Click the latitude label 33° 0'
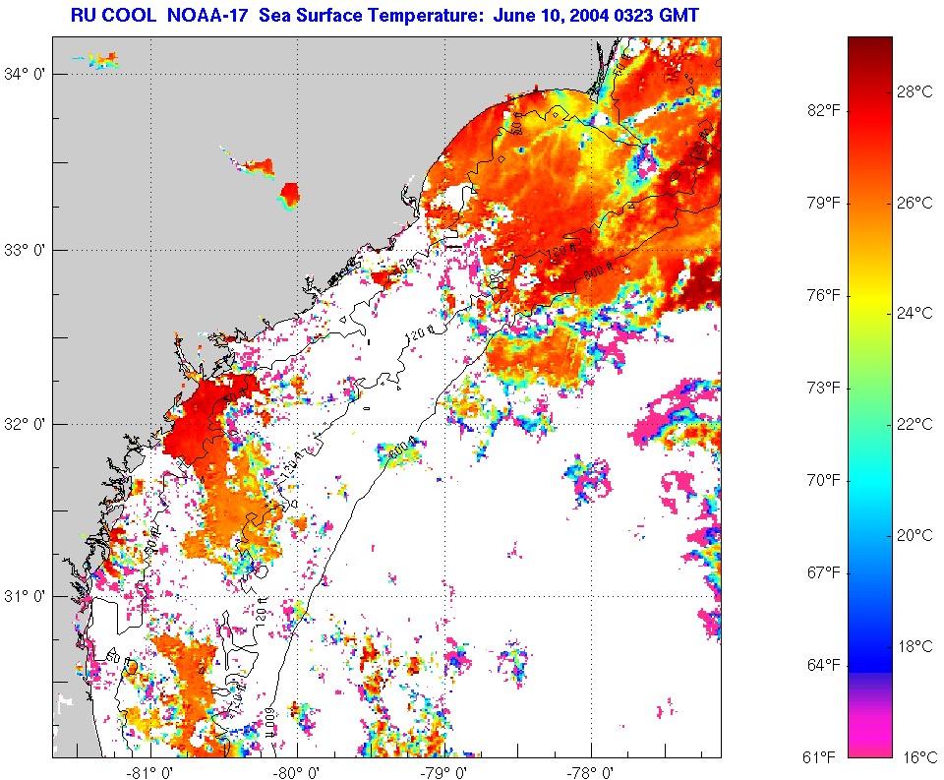 (x=24, y=250)
